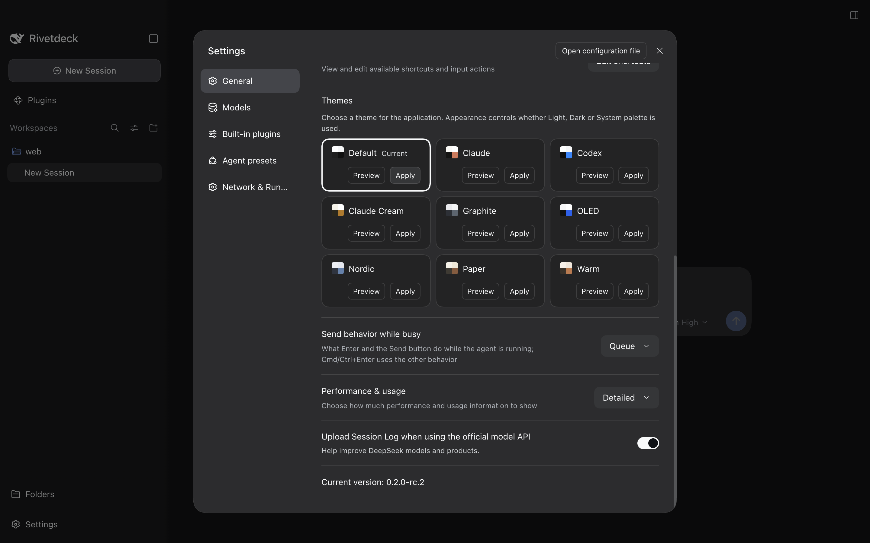This screenshot has height=543, width=870.
Task: Click the Rivetdeck whale logo
Action: (17, 38)
